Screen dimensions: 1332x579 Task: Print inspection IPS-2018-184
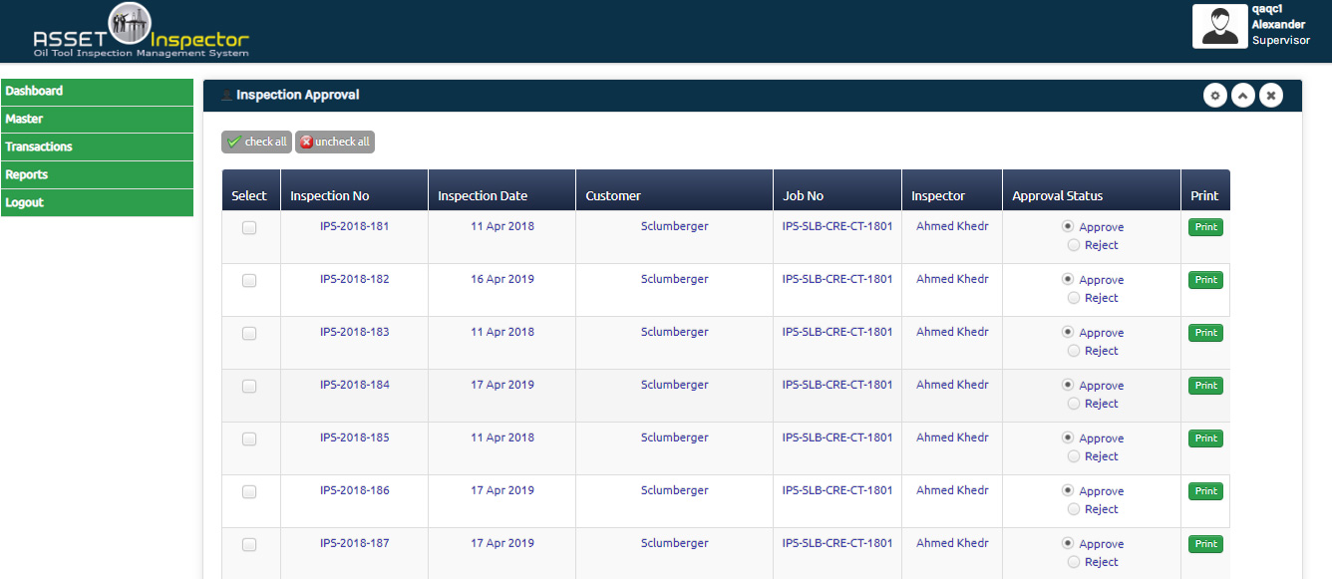[x=1206, y=386]
